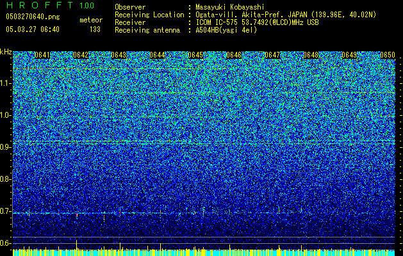This screenshot has width=403, height=256.
Task: Click the 0.6 kHz axis label
Action: (x=6, y=243)
